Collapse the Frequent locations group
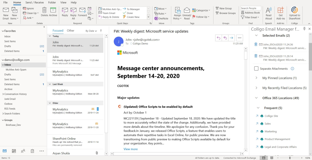 258,108
